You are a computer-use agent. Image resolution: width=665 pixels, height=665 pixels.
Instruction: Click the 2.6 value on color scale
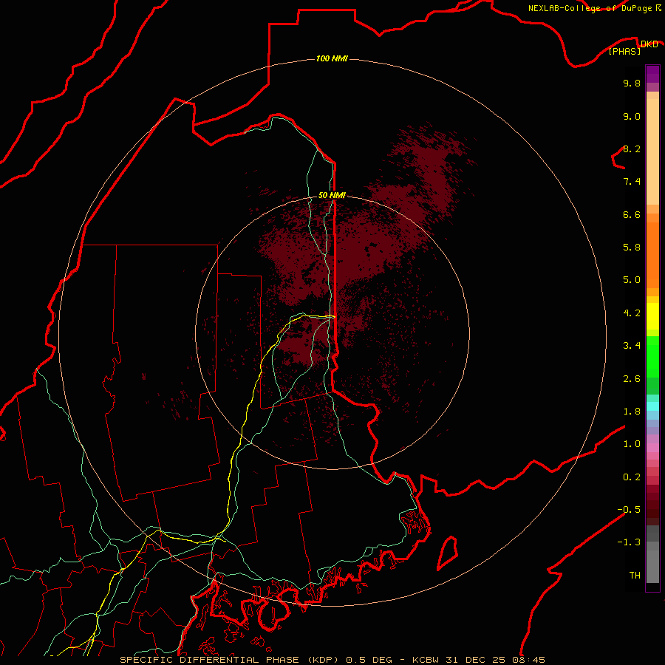click(x=632, y=379)
